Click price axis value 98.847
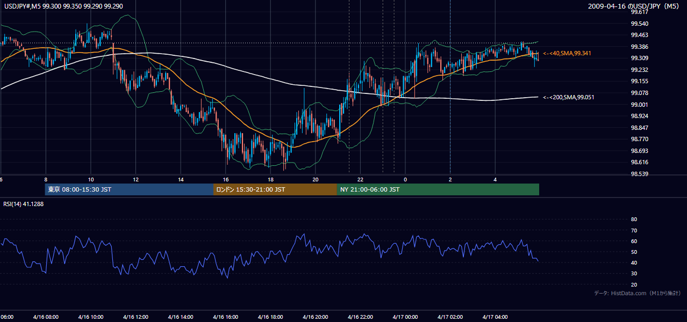687x322 pixels. coord(639,128)
